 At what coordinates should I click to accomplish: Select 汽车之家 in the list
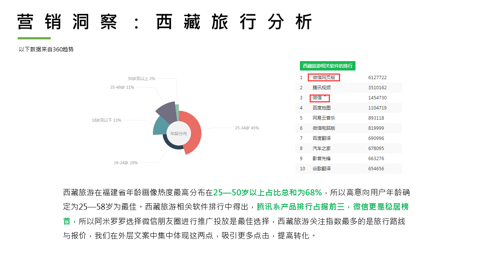322,148
